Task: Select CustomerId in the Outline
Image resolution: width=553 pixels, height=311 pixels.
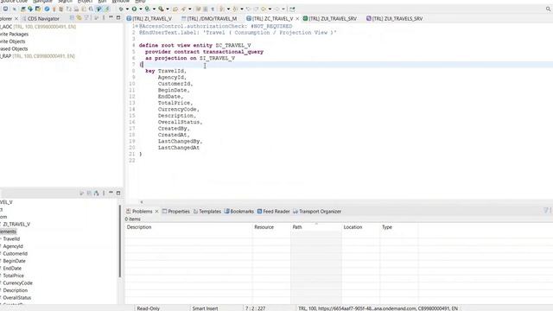Action: pos(16,254)
